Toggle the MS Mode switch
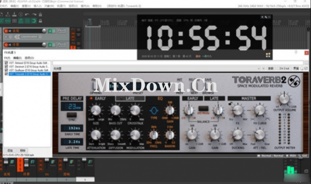311x184 pixels. pyautogui.click(x=203, y=108)
